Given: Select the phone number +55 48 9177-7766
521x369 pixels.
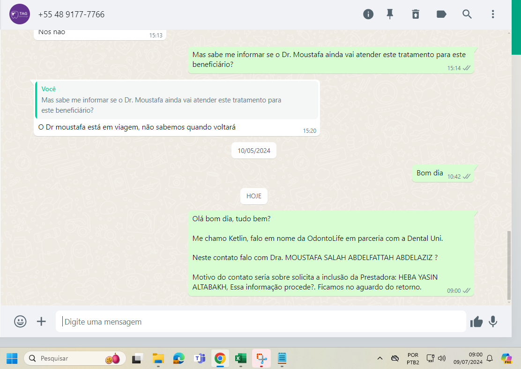Looking at the screenshot, I should 71,14.
